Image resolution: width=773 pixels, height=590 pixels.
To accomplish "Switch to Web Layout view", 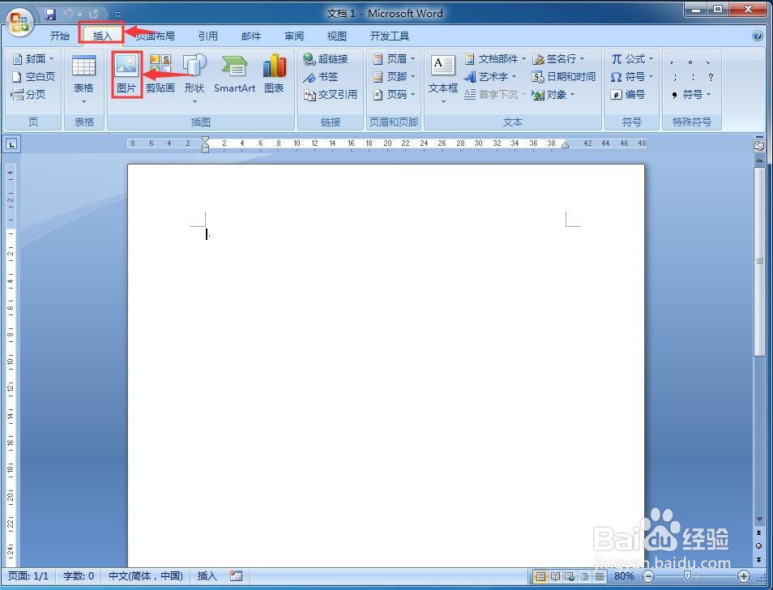I will point(570,575).
